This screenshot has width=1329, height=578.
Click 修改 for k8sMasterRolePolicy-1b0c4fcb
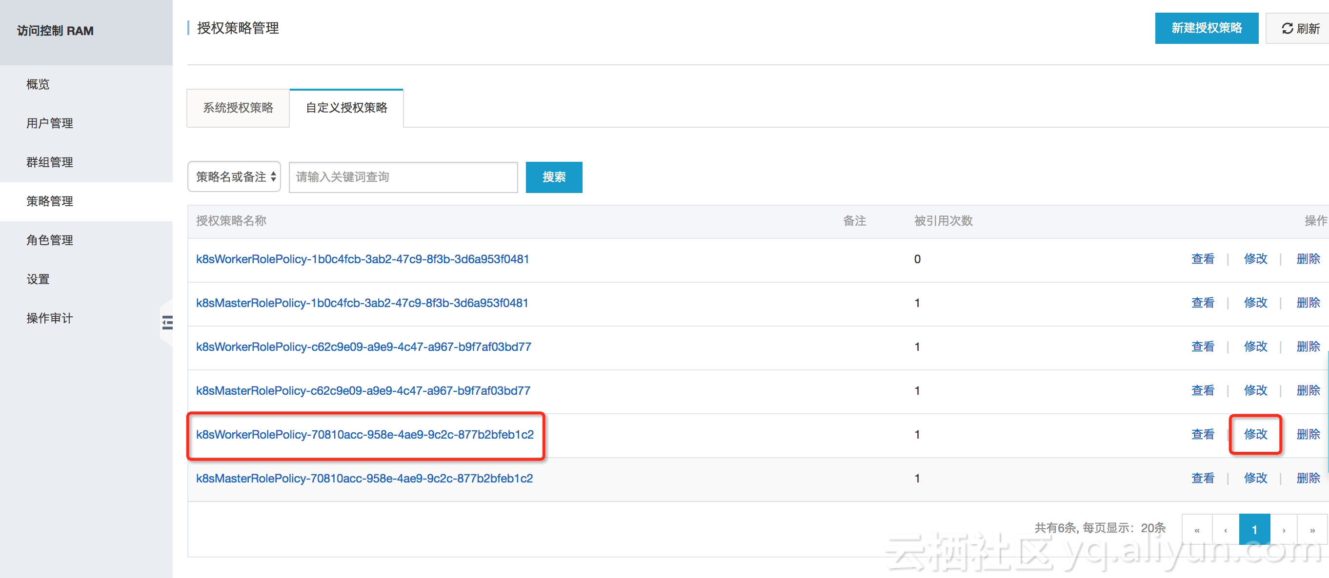(x=1255, y=303)
